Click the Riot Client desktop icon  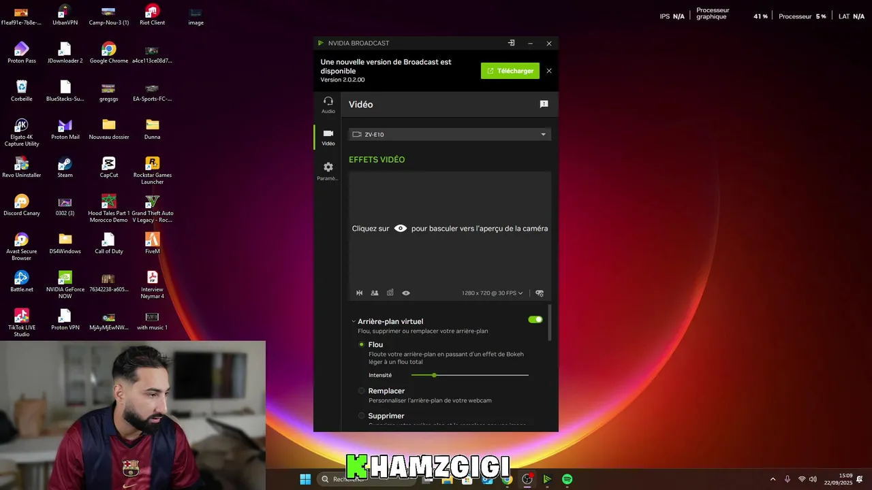tap(153, 15)
